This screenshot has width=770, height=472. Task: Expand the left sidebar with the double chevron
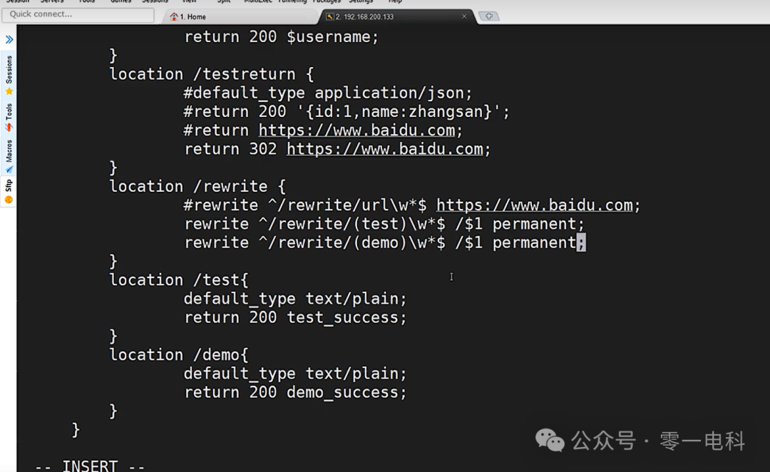coord(9,39)
